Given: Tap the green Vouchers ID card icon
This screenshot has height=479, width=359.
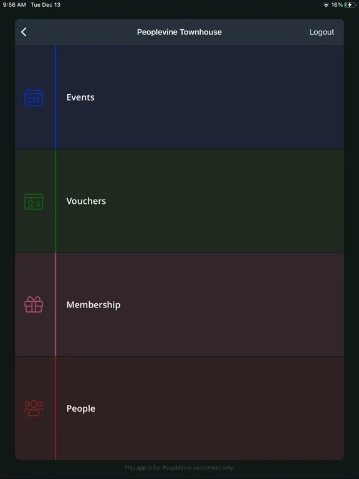Looking at the screenshot, I should pos(34,201).
